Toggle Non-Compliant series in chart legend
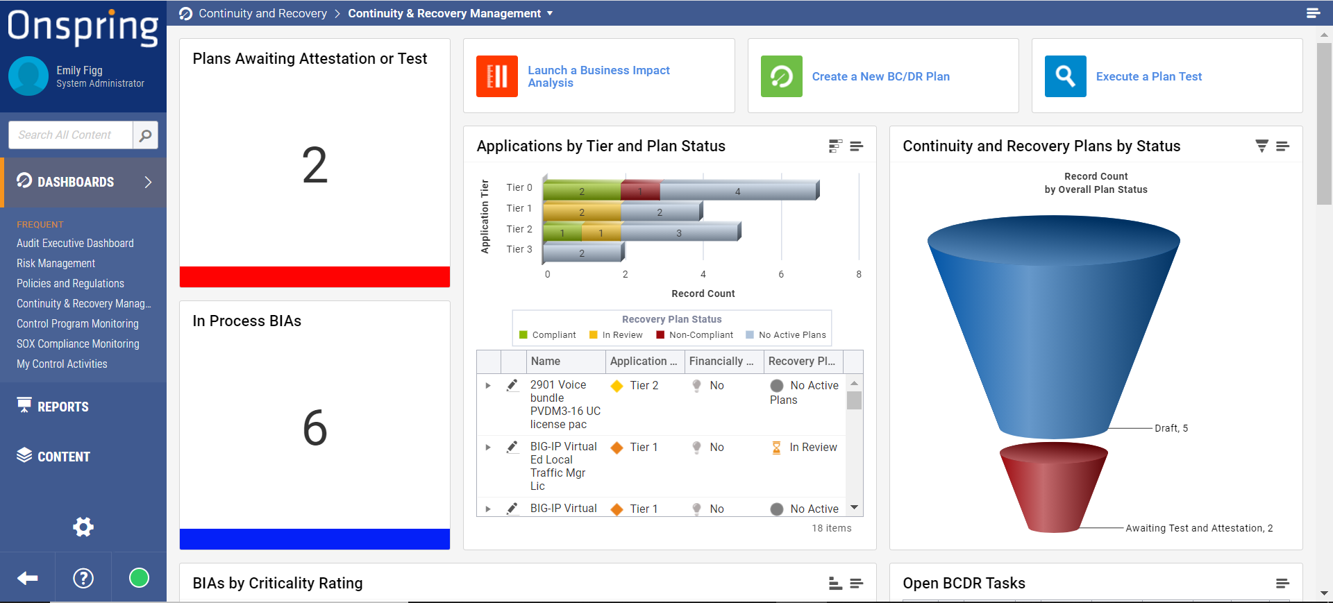This screenshot has width=1333, height=603. coord(694,335)
